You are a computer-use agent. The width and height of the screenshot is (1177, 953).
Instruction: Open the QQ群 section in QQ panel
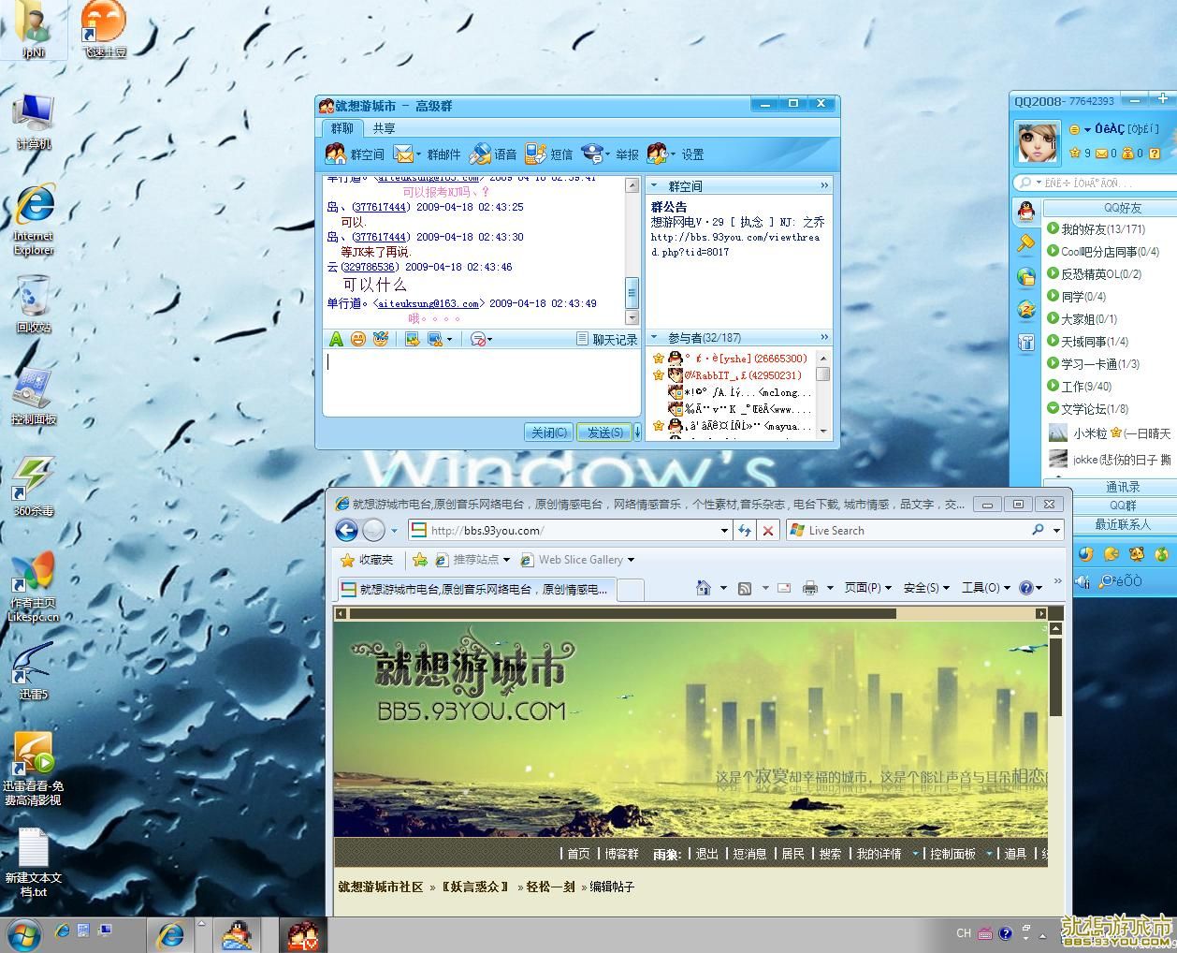[1123, 506]
